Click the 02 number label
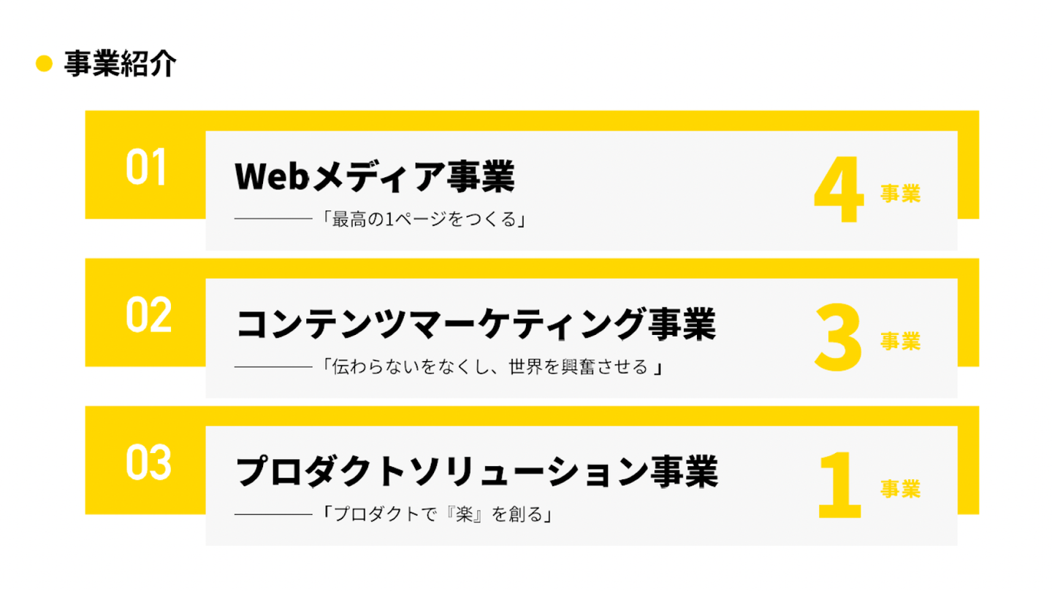1052x591 pixels. pos(148,314)
